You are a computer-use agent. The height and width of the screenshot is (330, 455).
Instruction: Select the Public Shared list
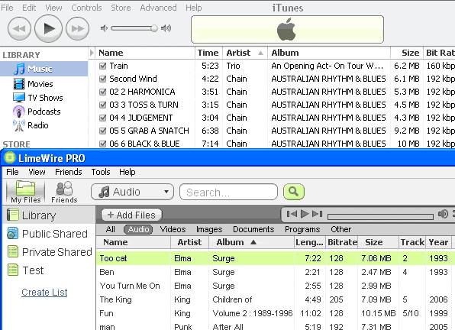47,234
